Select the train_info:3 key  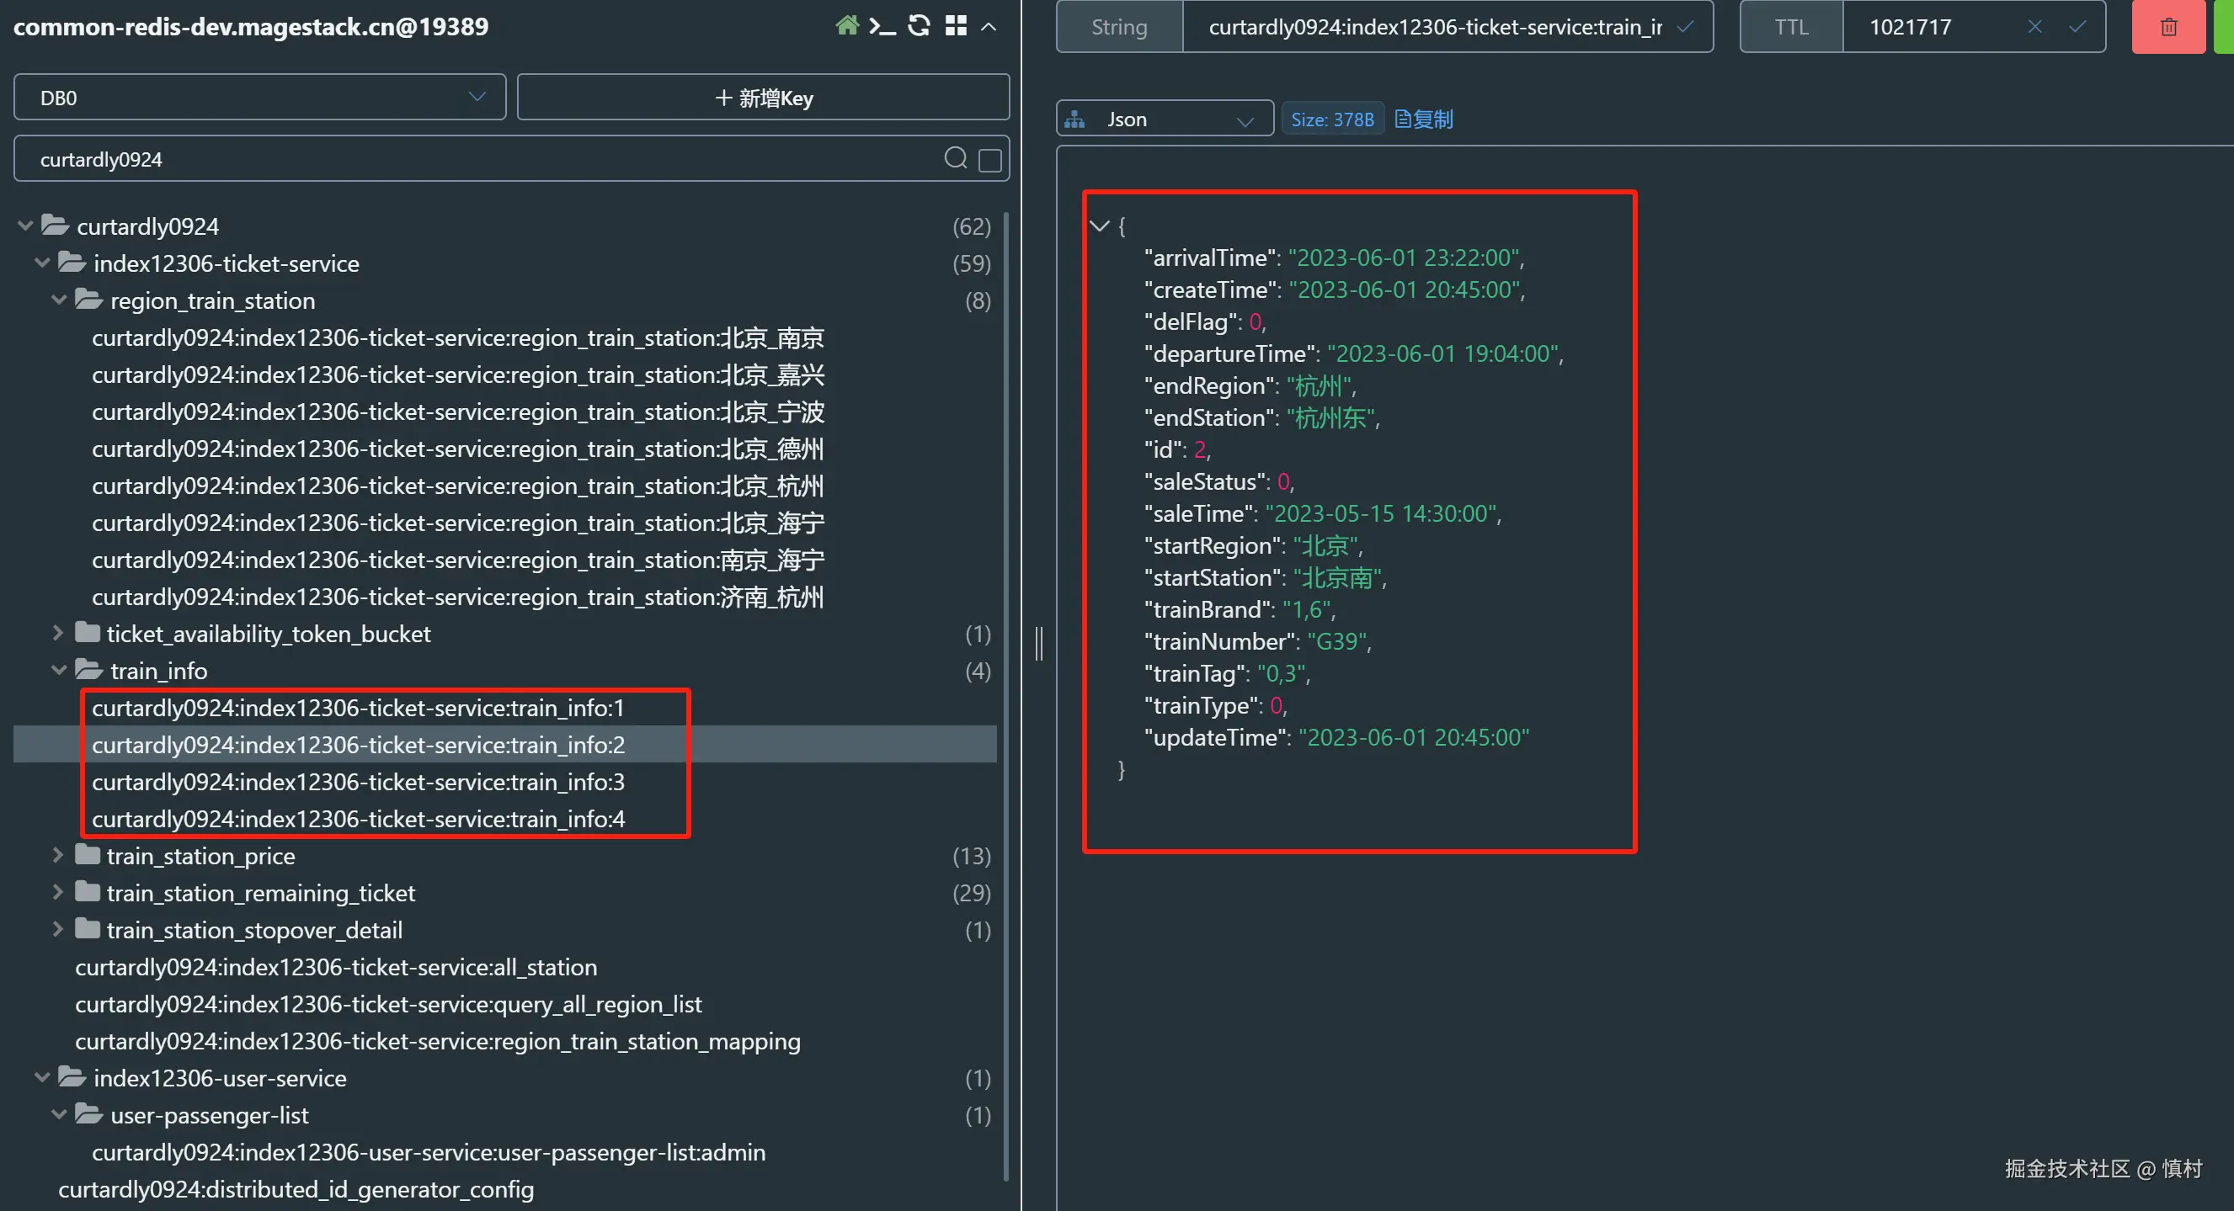pyautogui.click(x=357, y=782)
